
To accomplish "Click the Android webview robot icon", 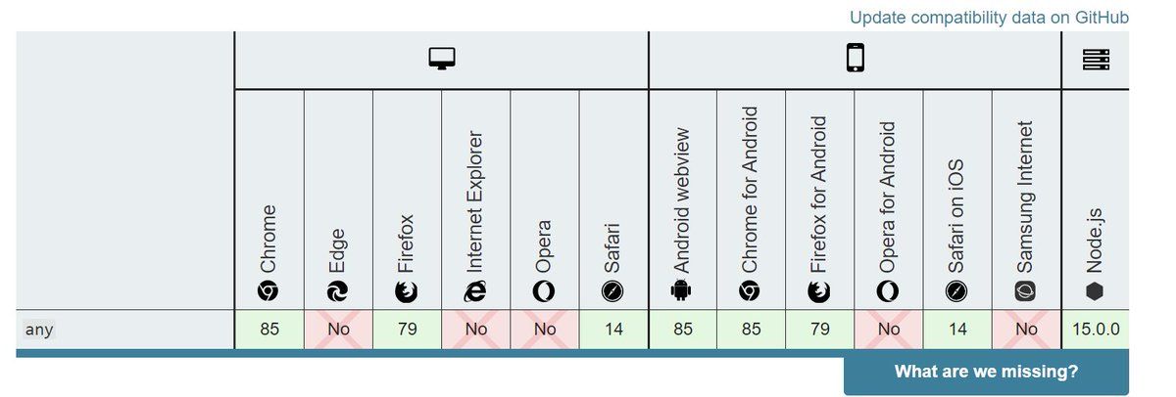I will pyautogui.click(x=682, y=290).
